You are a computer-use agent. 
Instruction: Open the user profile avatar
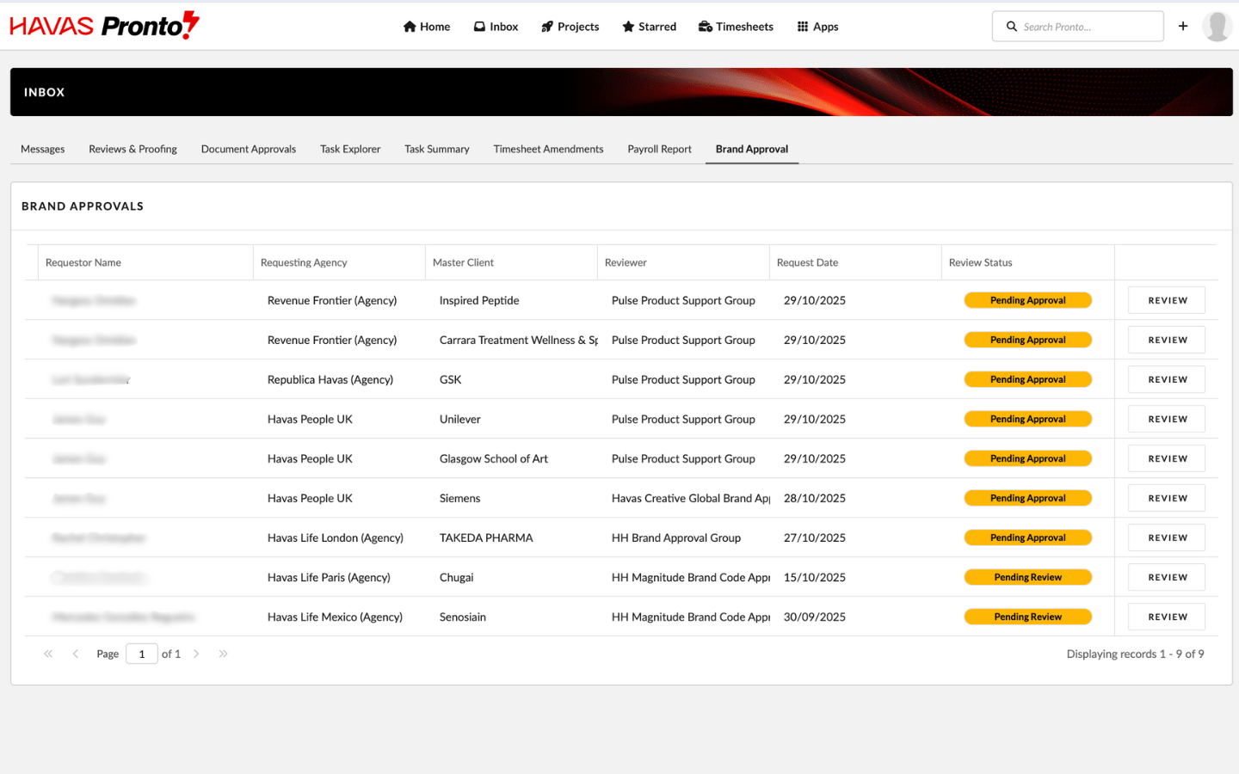(x=1217, y=27)
